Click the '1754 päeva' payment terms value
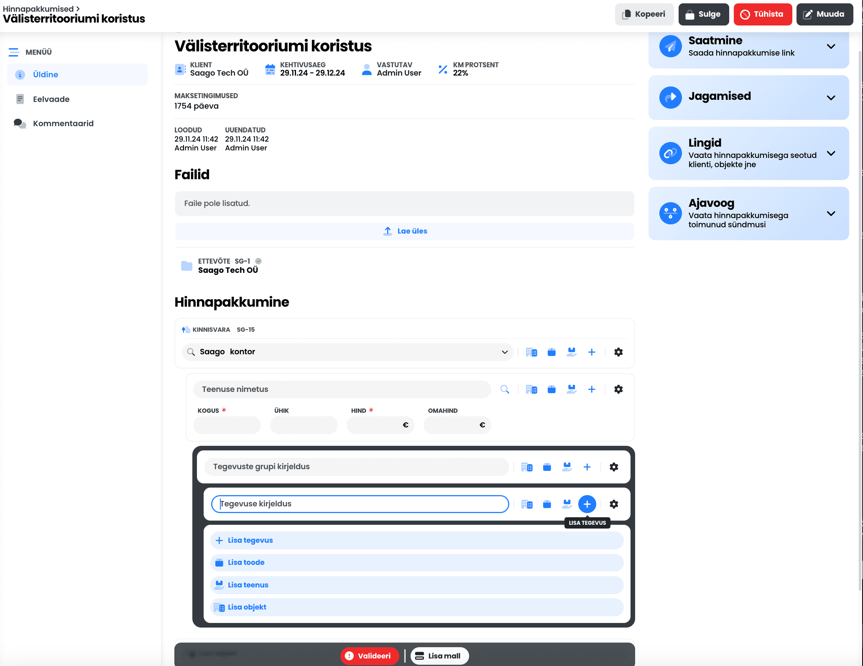This screenshot has height=666, width=863. click(x=197, y=106)
